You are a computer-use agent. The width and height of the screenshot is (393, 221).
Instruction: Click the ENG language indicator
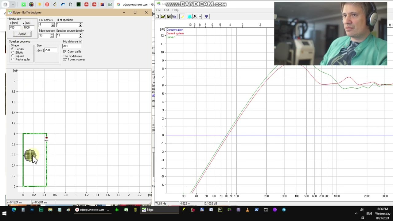369,213
